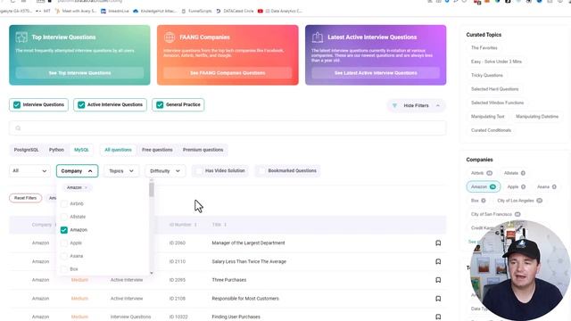This screenshot has width=571, height=321.
Task: Check Asana in the company list
Action: [x=64, y=256]
